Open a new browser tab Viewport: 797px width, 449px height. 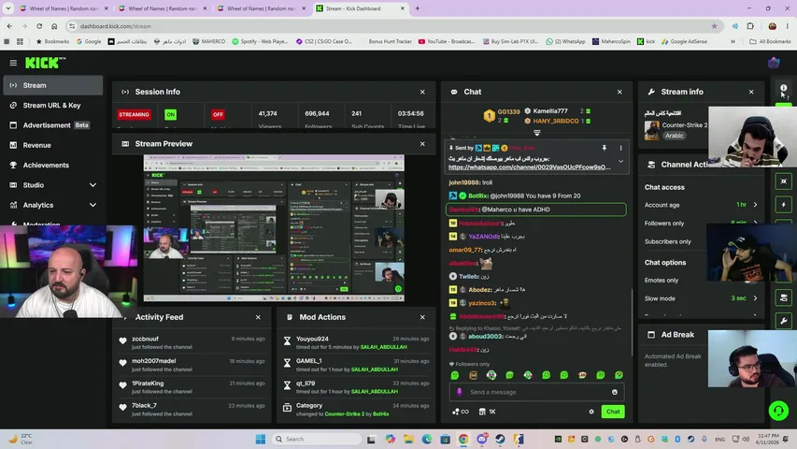pyautogui.click(x=418, y=8)
